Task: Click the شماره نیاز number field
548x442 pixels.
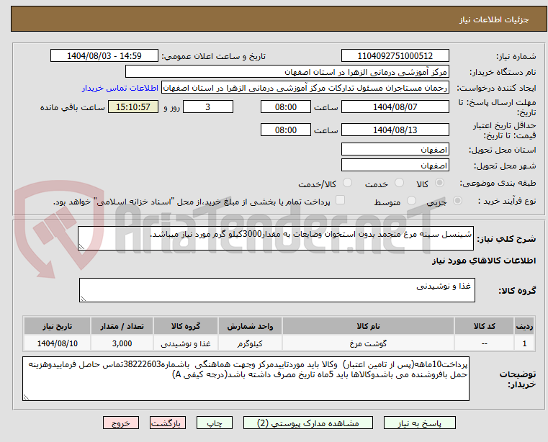Action: tap(395, 56)
